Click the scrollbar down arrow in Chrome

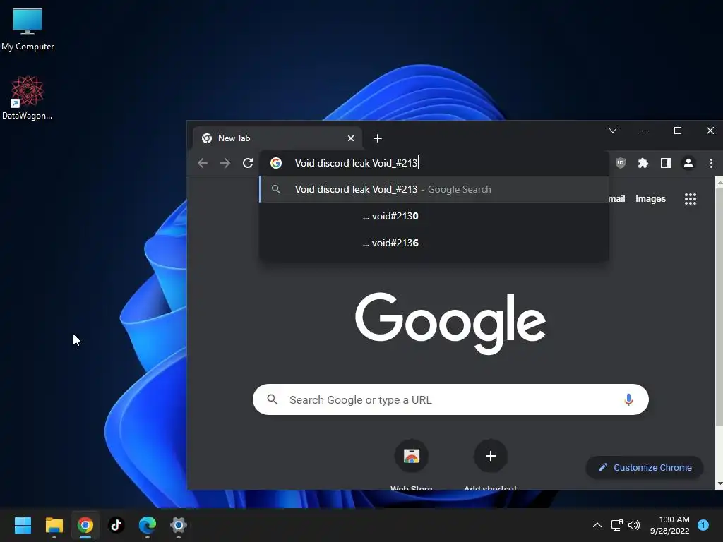click(719, 484)
